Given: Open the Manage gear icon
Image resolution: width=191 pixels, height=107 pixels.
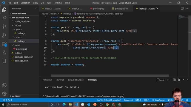Looking at the screenshot, I should coord(4,94).
